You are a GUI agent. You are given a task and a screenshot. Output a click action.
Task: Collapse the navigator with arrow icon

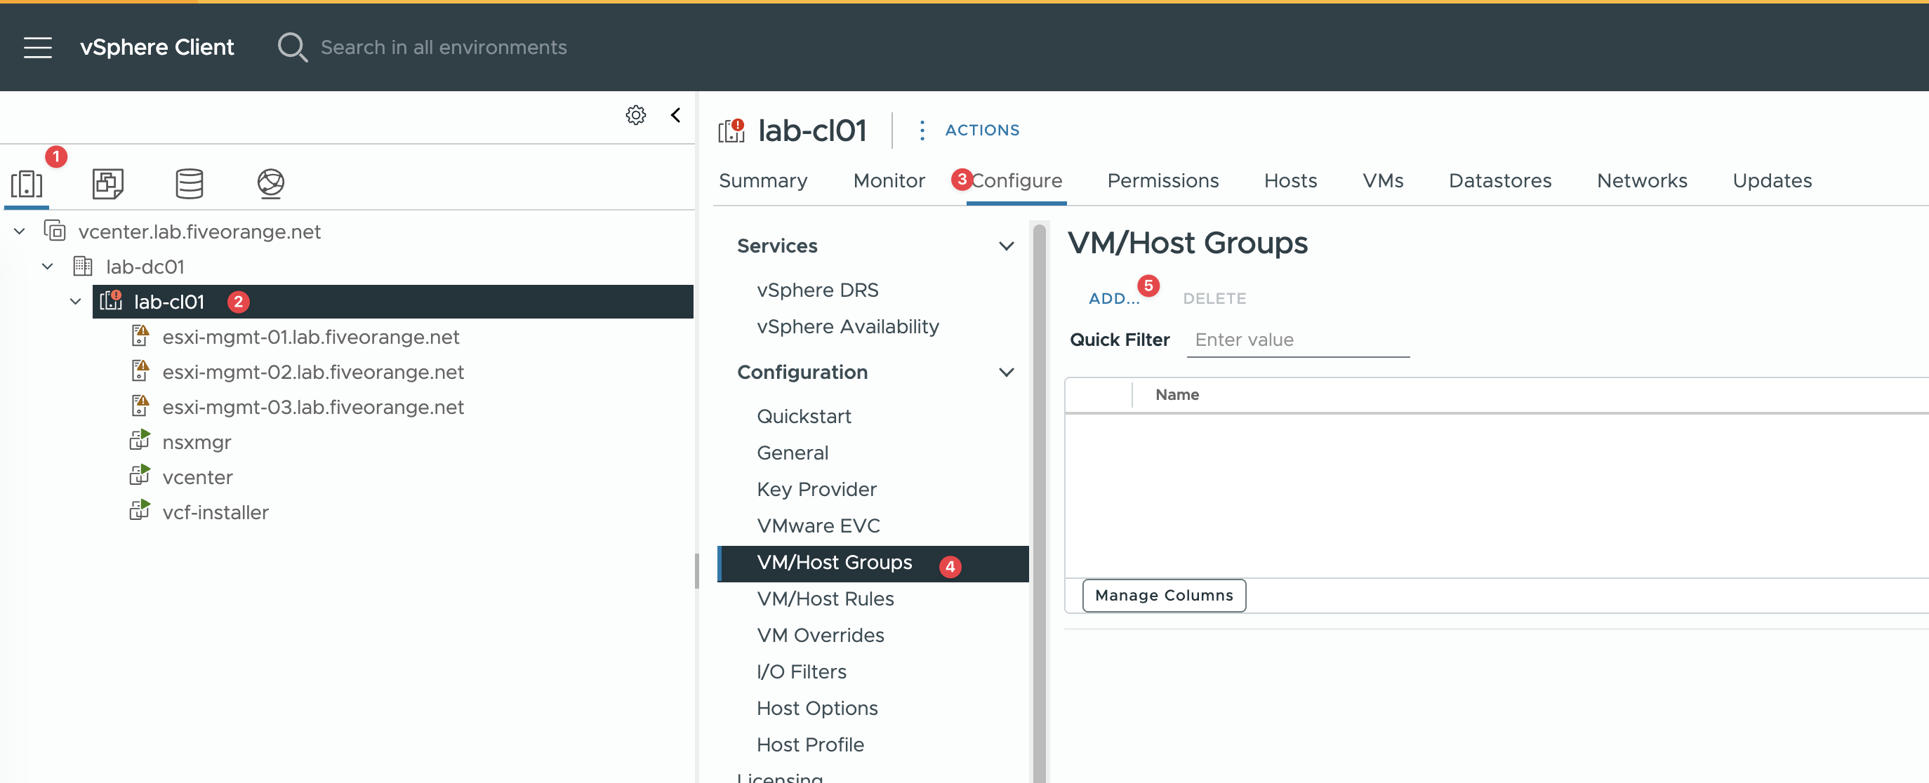(x=675, y=114)
